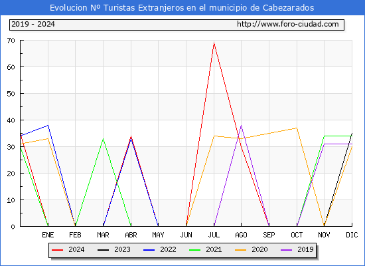Click the 0 value on the y-axis

[13, 227]
